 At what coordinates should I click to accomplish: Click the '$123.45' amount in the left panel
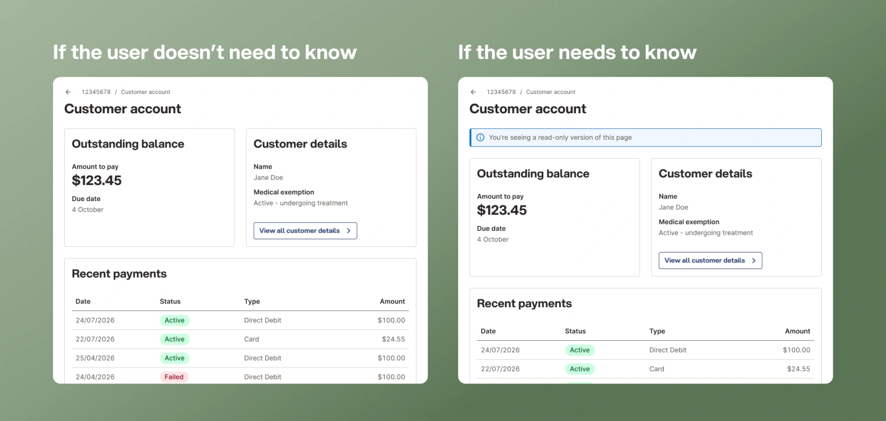(x=97, y=181)
